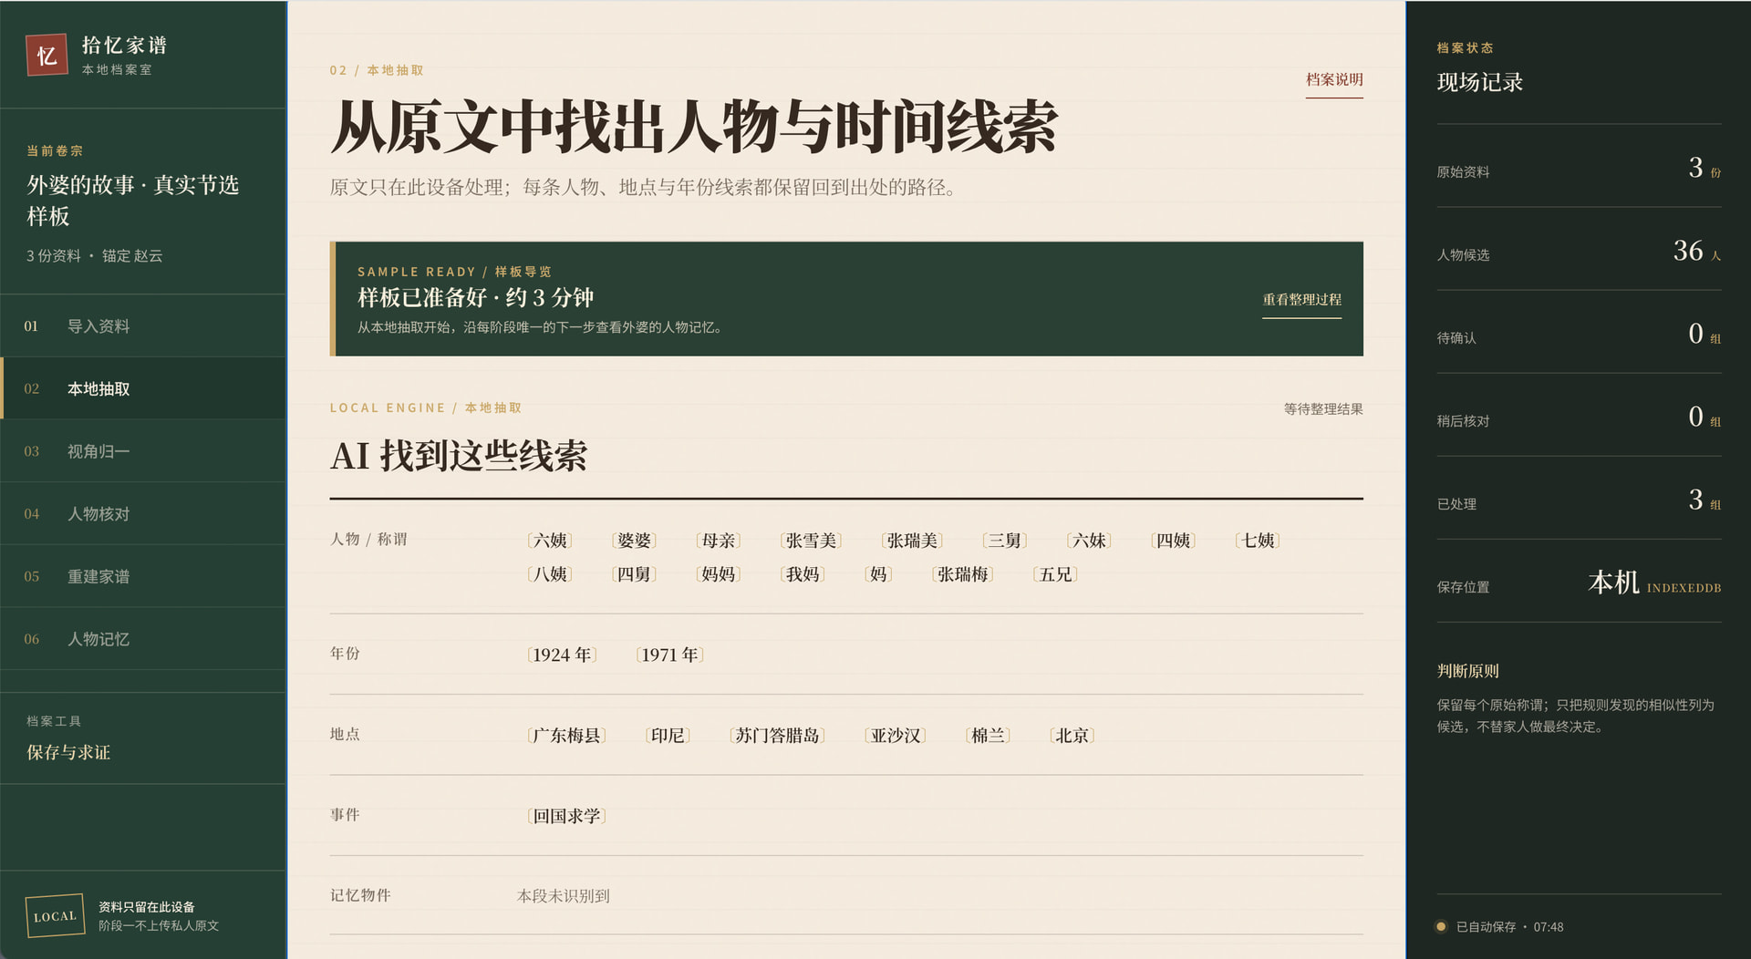Click the 张瑞美 name tag
Screen dimensions: 1751x959
pyautogui.click(x=912, y=541)
